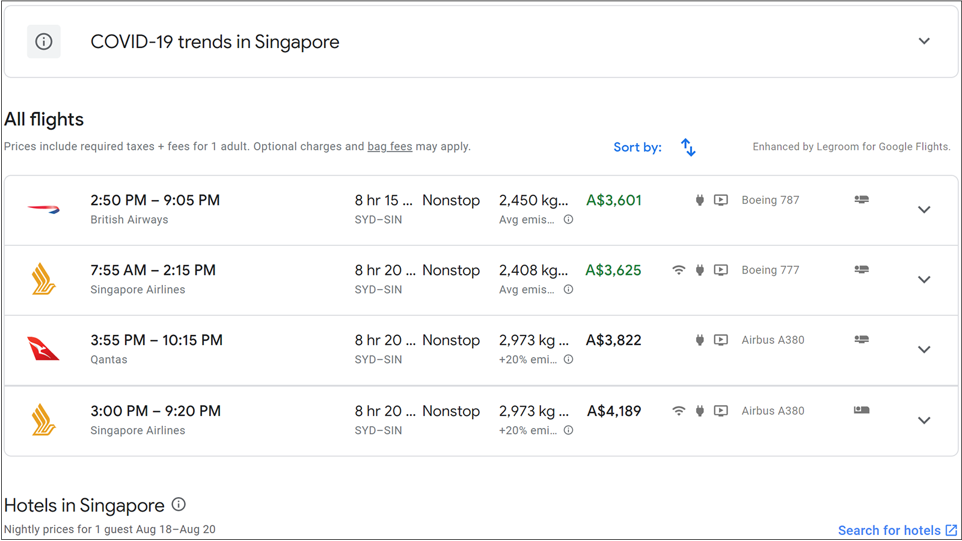Screen dimensions: 962x541
Task: Click the 3:00 PM – 9:20 PM flight time
Action: tap(156, 411)
